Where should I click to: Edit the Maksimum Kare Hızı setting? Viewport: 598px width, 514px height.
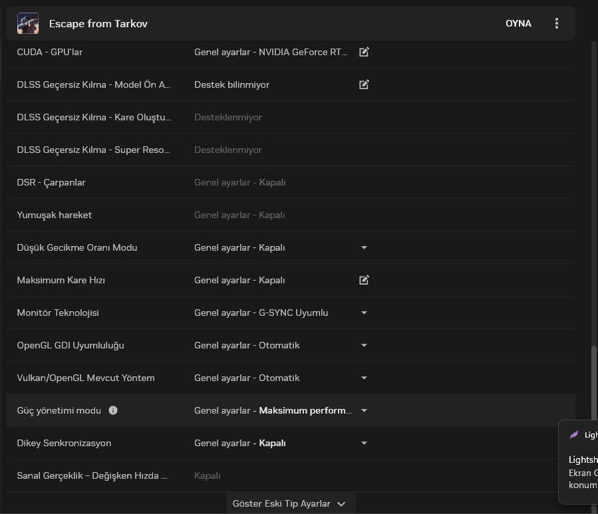tap(364, 280)
